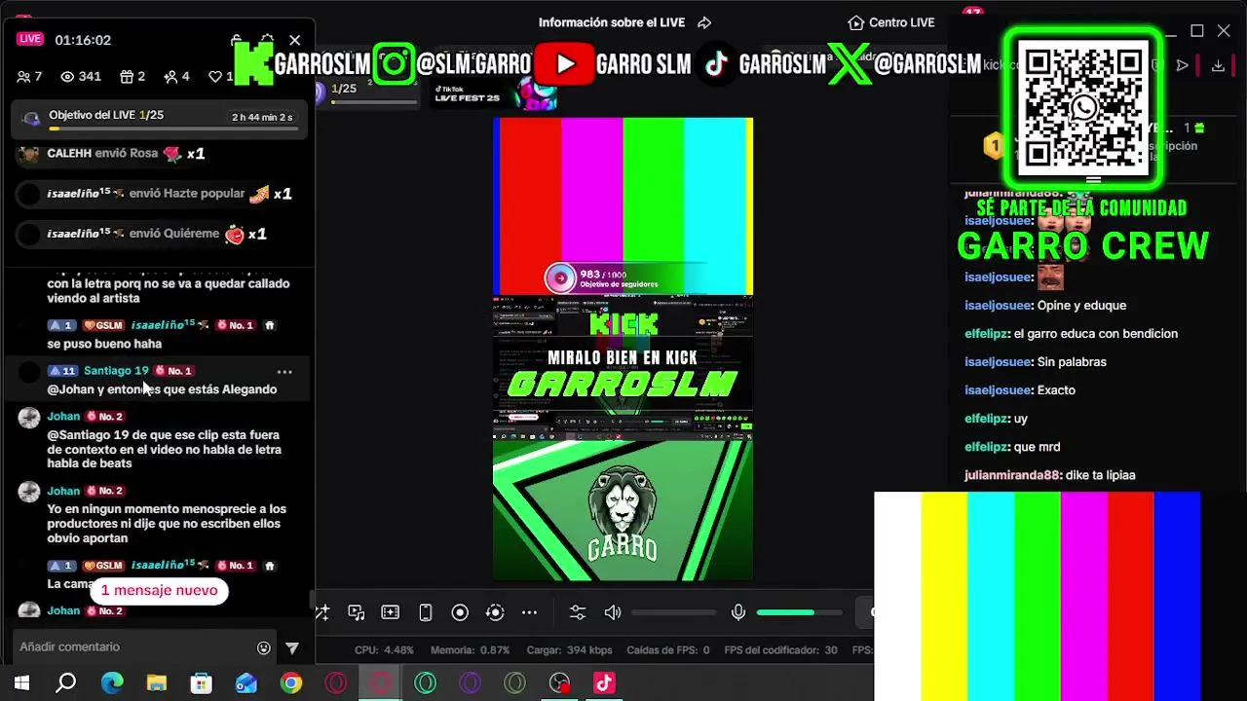Screen dimensions: 1247x701
Task: Open the media music playlist tool
Action: pos(357,612)
